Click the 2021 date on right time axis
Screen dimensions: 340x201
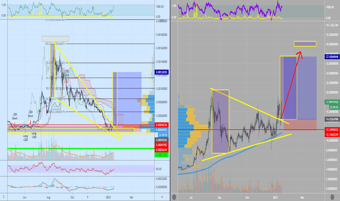point(275,197)
